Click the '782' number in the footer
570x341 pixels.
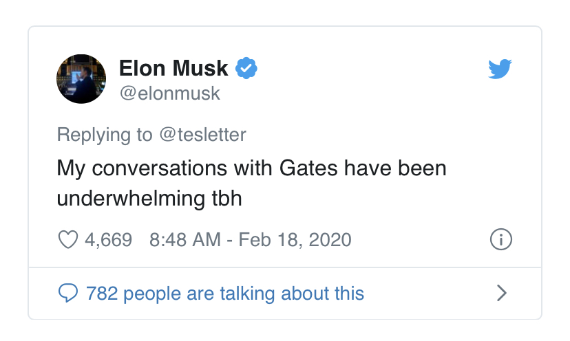(102, 294)
